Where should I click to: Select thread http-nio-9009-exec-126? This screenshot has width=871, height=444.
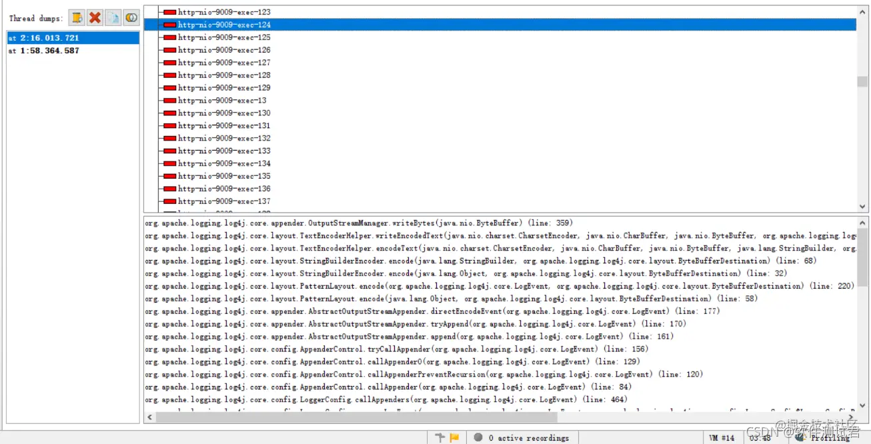pos(224,50)
